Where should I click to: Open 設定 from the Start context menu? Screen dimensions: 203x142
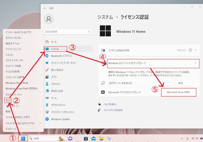click(x=8, y=100)
